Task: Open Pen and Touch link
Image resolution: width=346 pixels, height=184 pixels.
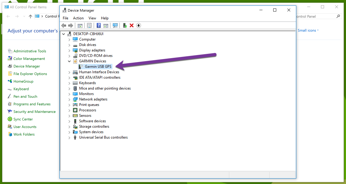Action: click(x=25, y=97)
